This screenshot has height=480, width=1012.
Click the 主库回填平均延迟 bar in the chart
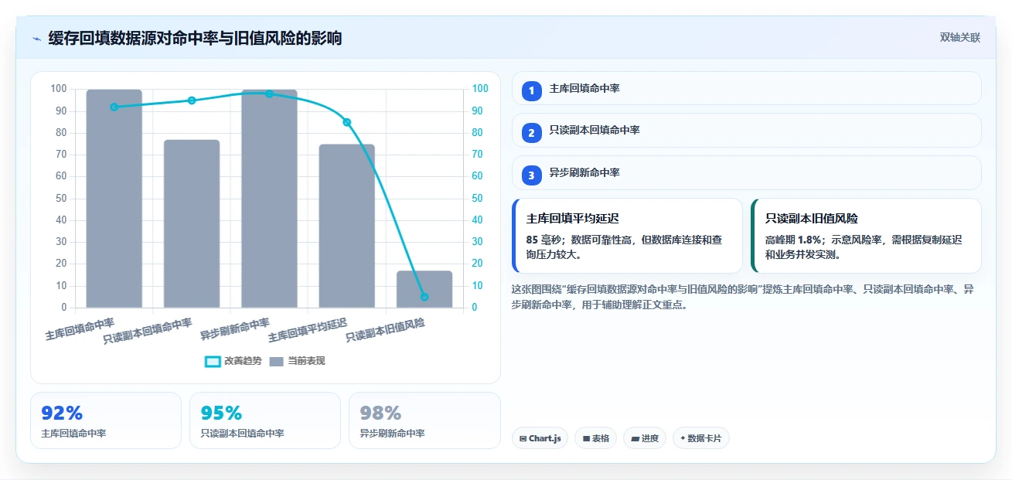(x=347, y=226)
